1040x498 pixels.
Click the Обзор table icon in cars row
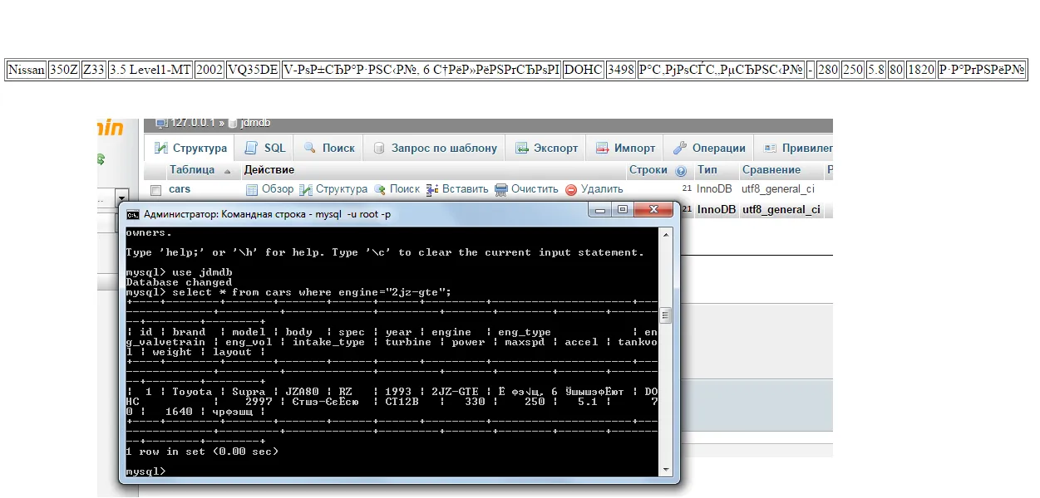[252, 189]
